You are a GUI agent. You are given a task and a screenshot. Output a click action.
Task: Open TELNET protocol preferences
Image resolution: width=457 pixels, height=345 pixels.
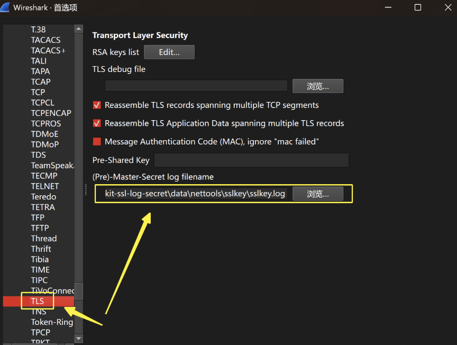click(45, 186)
